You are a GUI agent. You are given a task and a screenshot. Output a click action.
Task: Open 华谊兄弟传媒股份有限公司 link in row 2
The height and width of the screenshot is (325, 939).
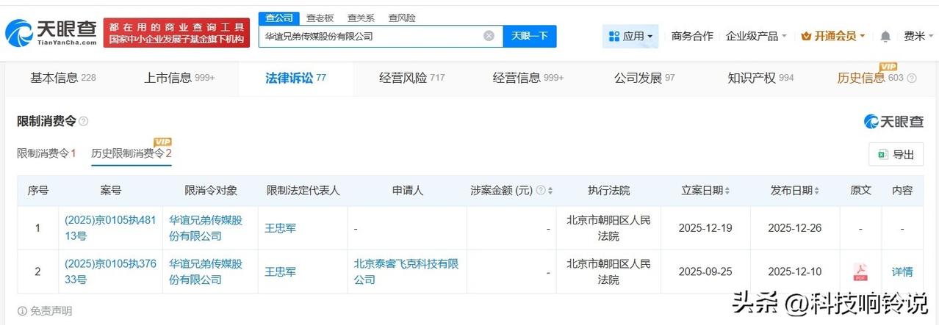click(x=206, y=271)
